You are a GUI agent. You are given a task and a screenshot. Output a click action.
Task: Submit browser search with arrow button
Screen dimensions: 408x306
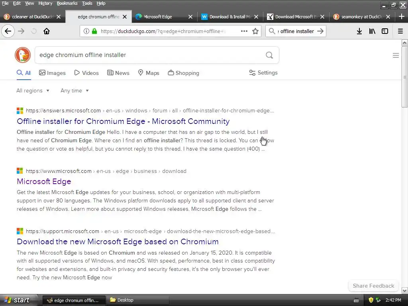(x=320, y=31)
